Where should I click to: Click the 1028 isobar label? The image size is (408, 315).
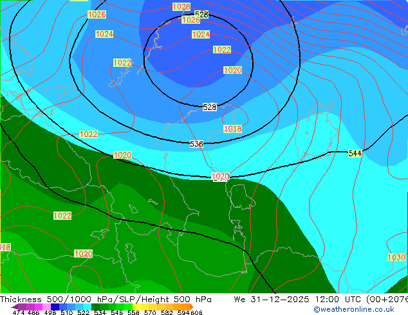click(181, 7)
